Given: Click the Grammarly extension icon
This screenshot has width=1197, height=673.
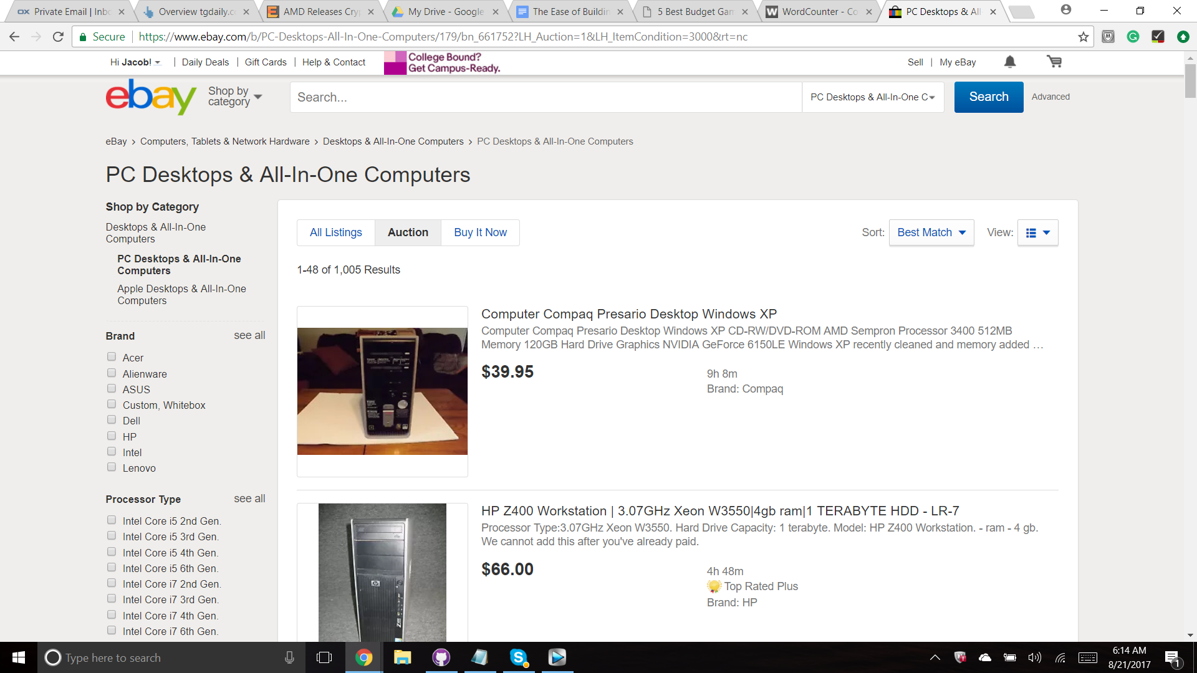Looking at the screenshot, I should 1133,37.
